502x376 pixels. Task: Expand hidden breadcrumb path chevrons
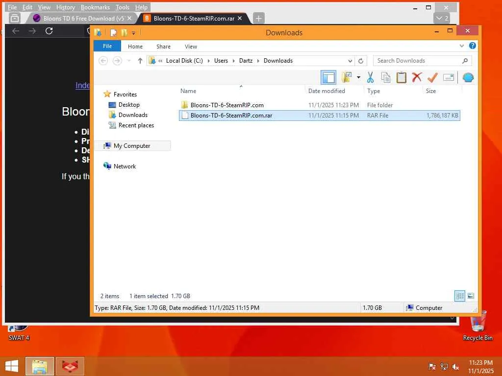[x=160, y=61]
